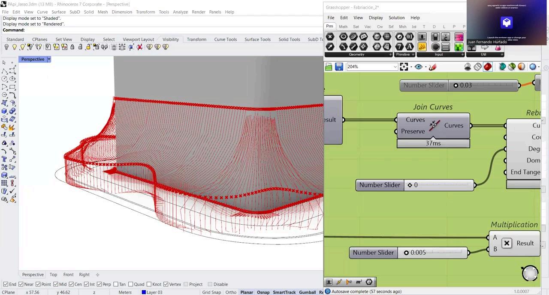Select the red shaded preview mode icon
This screenshot has height=295, width=549.
click(x=488, y=67)
